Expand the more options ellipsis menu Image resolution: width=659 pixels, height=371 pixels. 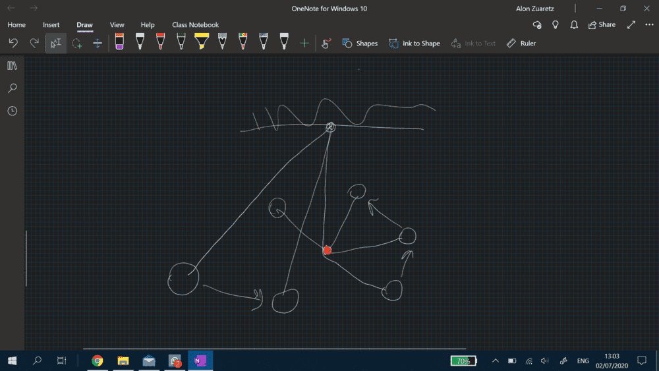(648, 25)
